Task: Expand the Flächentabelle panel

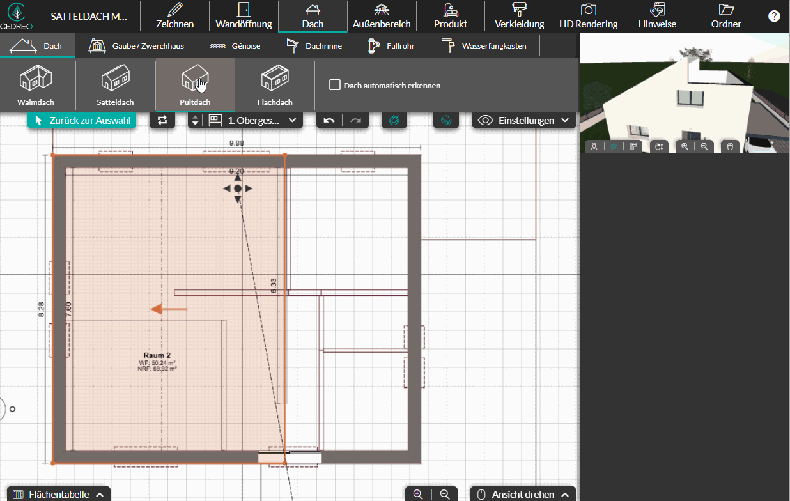Action: [x=58, y=494]
